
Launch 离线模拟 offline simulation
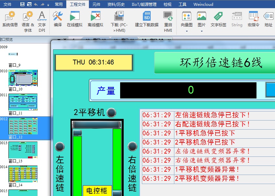pyautogui.click(x=95, y=19)
